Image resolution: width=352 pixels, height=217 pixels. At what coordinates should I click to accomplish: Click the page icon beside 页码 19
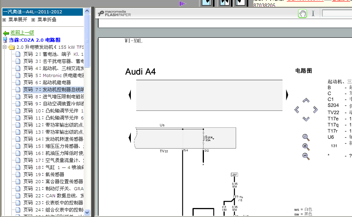[x=18, y=174]
